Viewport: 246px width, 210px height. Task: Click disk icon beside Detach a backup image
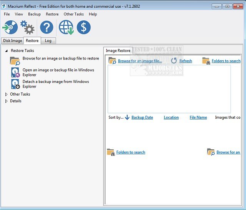pos(15,84)
